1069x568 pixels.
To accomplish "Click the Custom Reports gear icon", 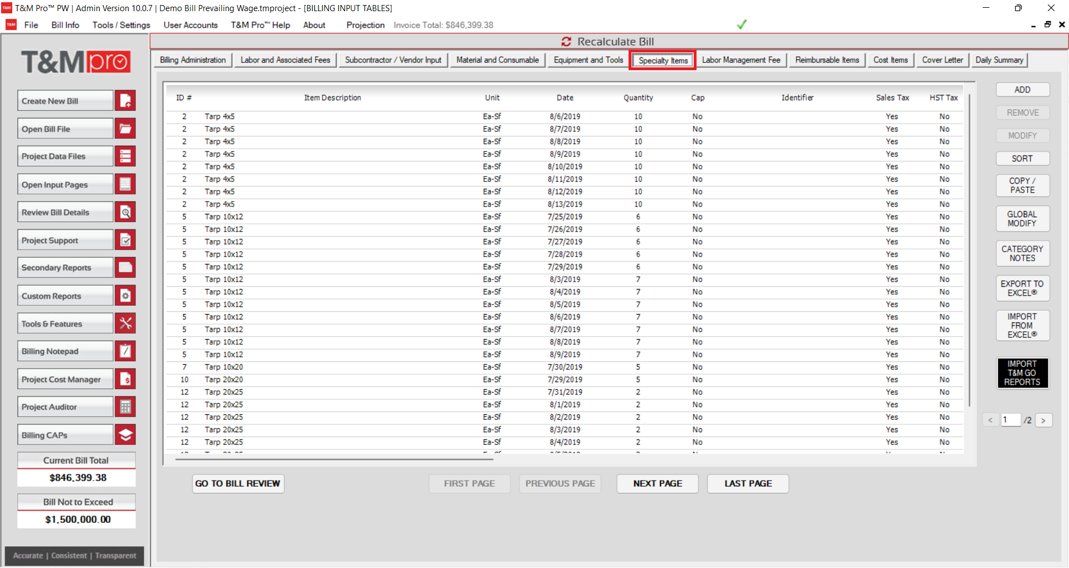I will [125, 296].
